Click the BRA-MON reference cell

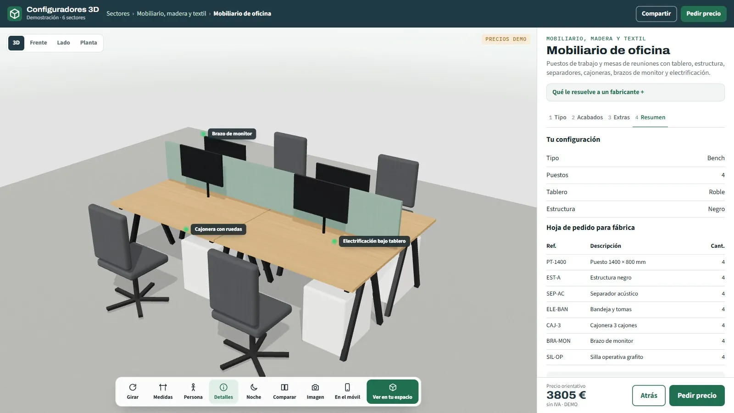[x=558, y=341]
